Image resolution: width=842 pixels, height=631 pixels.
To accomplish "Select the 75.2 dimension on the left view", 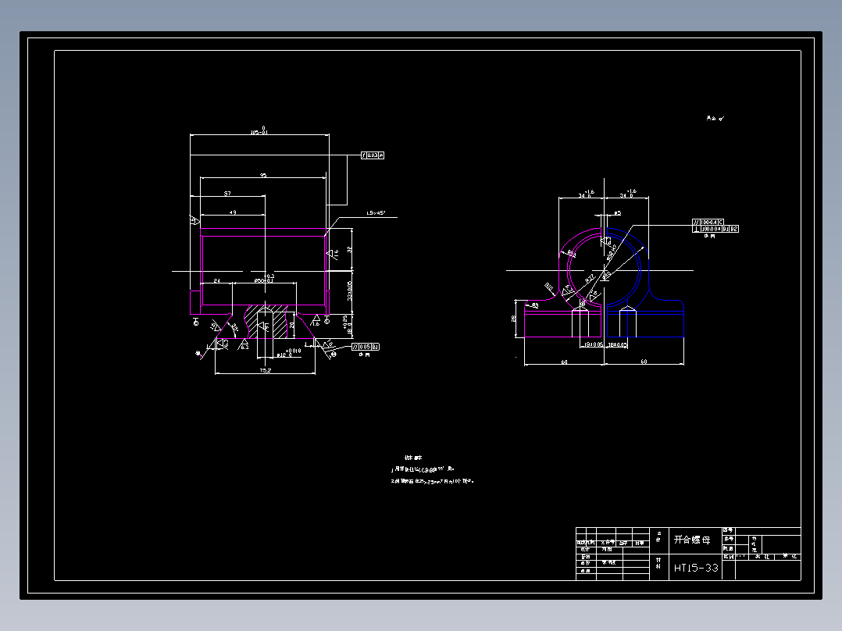I will [266, 370].
